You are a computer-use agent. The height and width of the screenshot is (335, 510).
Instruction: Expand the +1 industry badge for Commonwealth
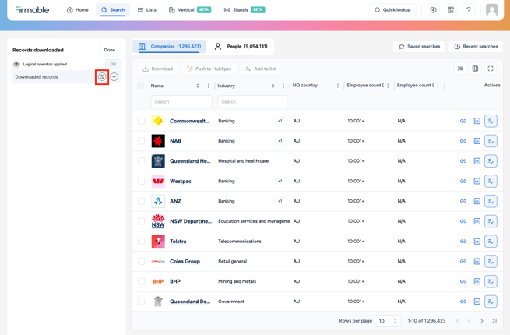280,121
